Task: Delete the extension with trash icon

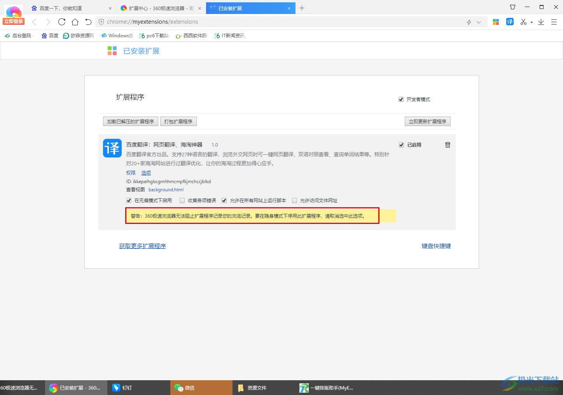Action: (x=448, y=145)
